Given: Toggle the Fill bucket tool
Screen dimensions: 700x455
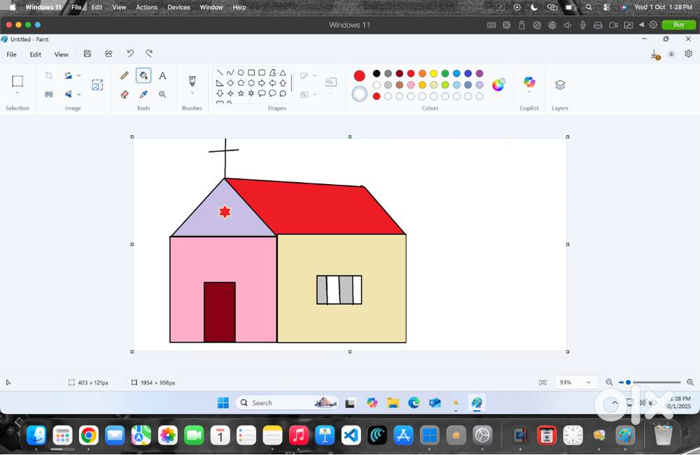Looking at the screenshot, I should [143, 76].
